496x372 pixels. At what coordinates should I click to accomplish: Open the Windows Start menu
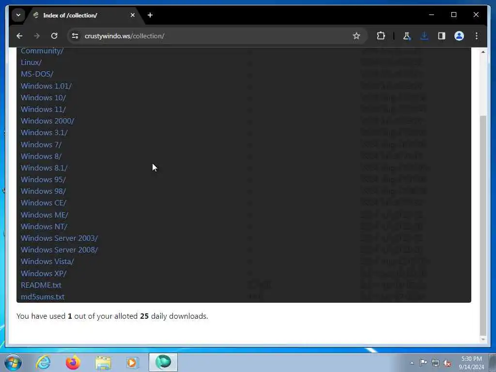click(13, 362)
